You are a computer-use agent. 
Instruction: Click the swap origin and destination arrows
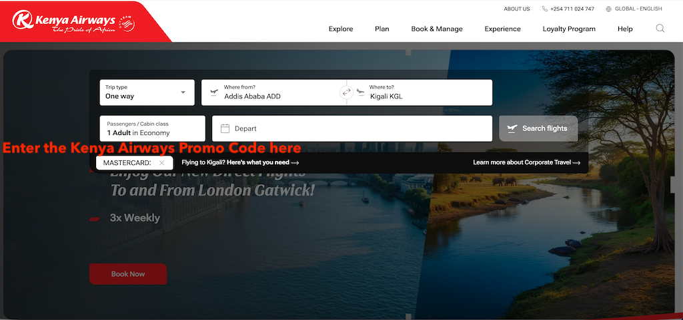(346, 92)
